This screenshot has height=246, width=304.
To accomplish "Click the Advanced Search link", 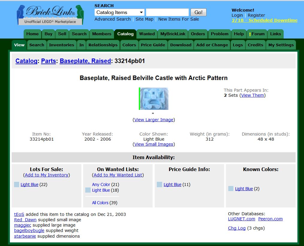I will click(x=113, y=19).
